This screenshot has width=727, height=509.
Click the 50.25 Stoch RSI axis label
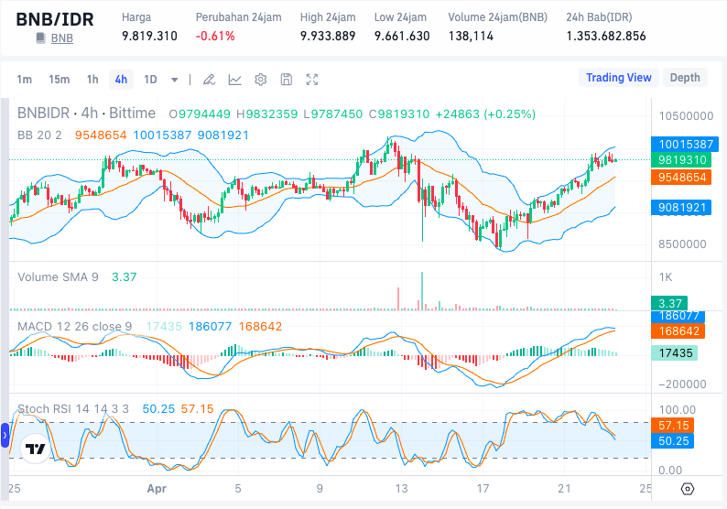tap(673, 441)
